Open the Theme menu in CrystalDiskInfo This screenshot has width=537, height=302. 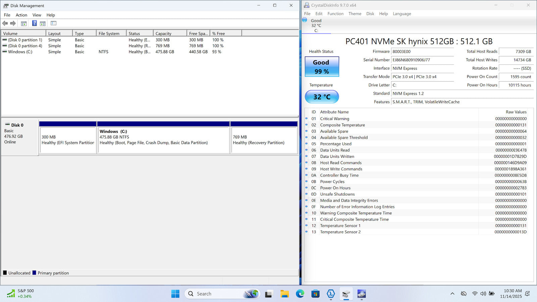point(355,14)
